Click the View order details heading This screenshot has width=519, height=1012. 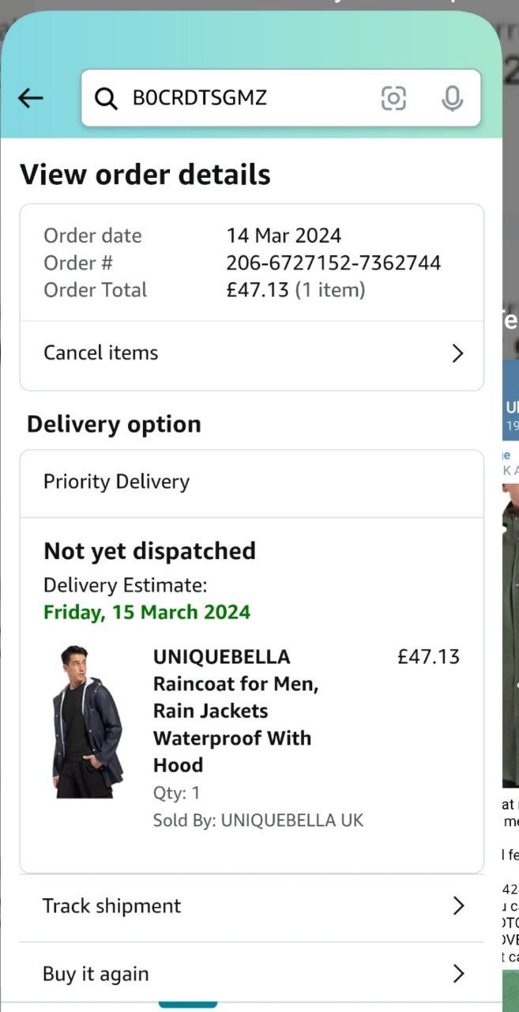145,175
